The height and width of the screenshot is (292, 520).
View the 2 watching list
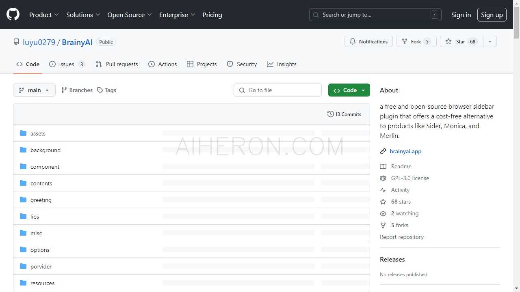tap(399, 213)
